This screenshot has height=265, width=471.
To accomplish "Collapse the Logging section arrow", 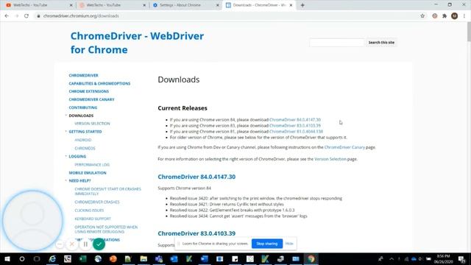I will coord(66,156).
